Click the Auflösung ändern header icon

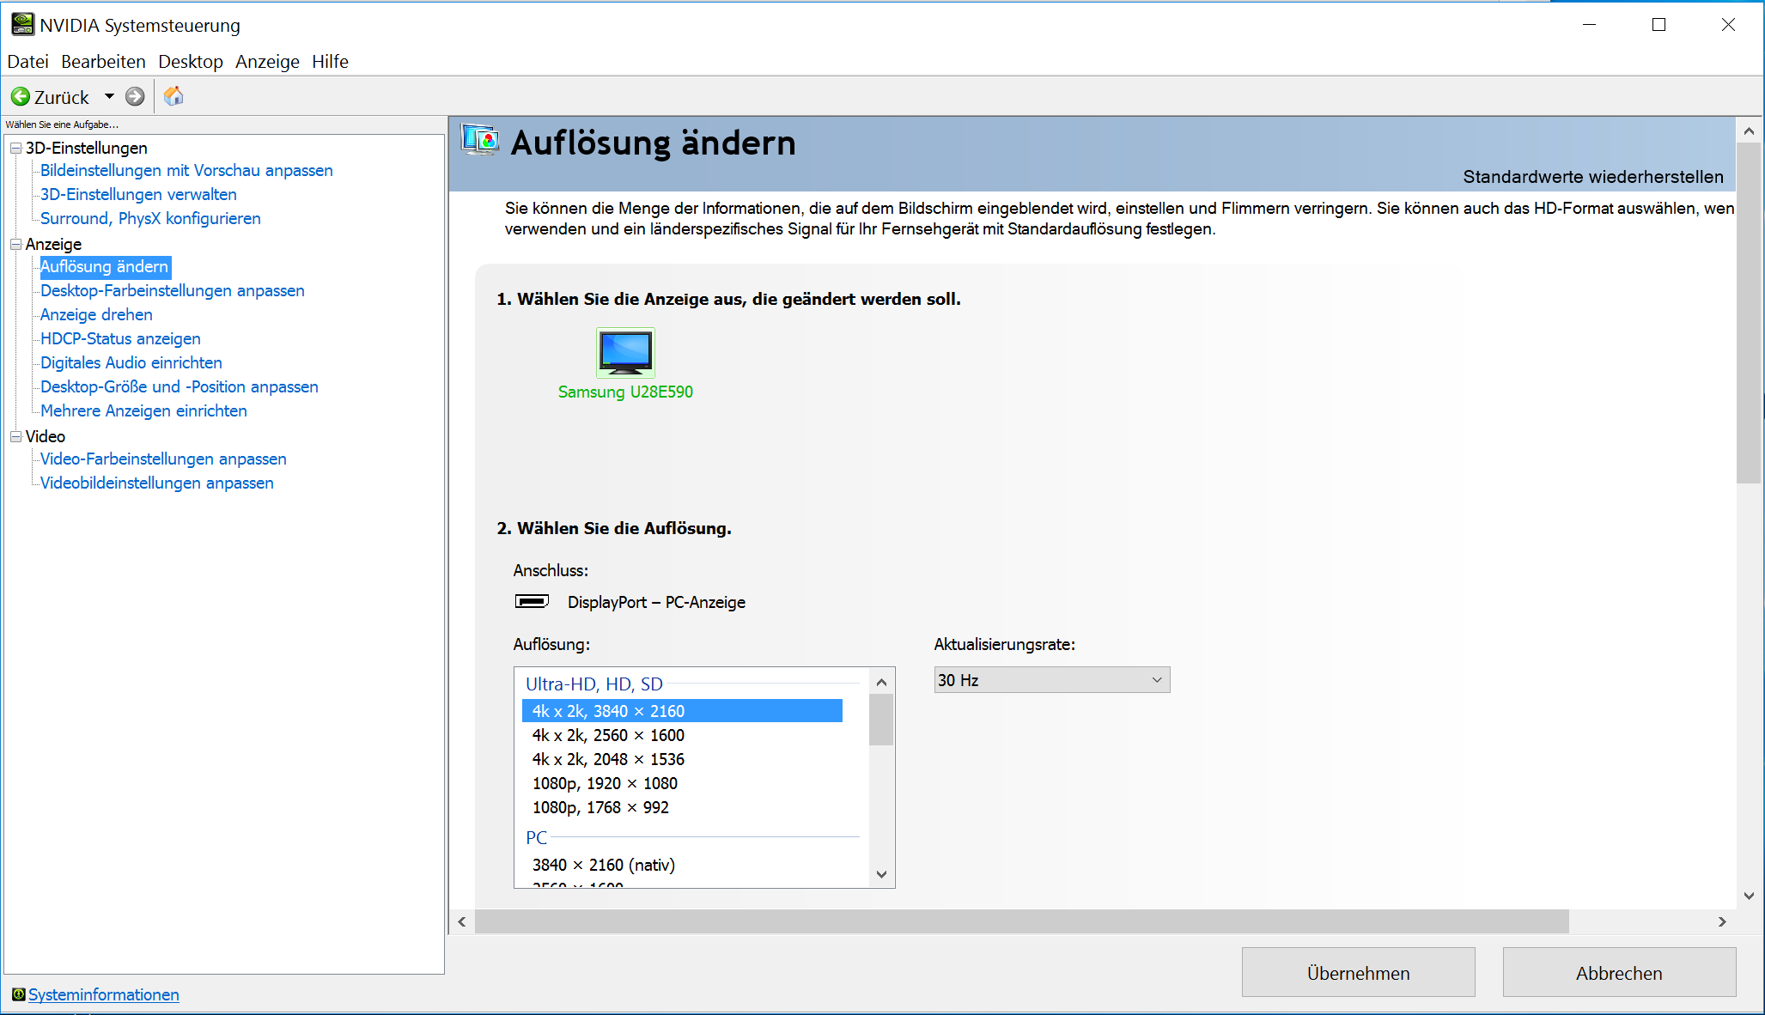[x=480, y=140]
